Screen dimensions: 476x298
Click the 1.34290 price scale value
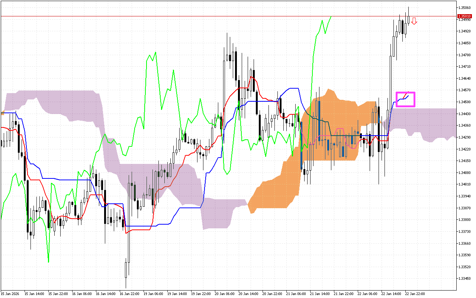click(465, 137)
